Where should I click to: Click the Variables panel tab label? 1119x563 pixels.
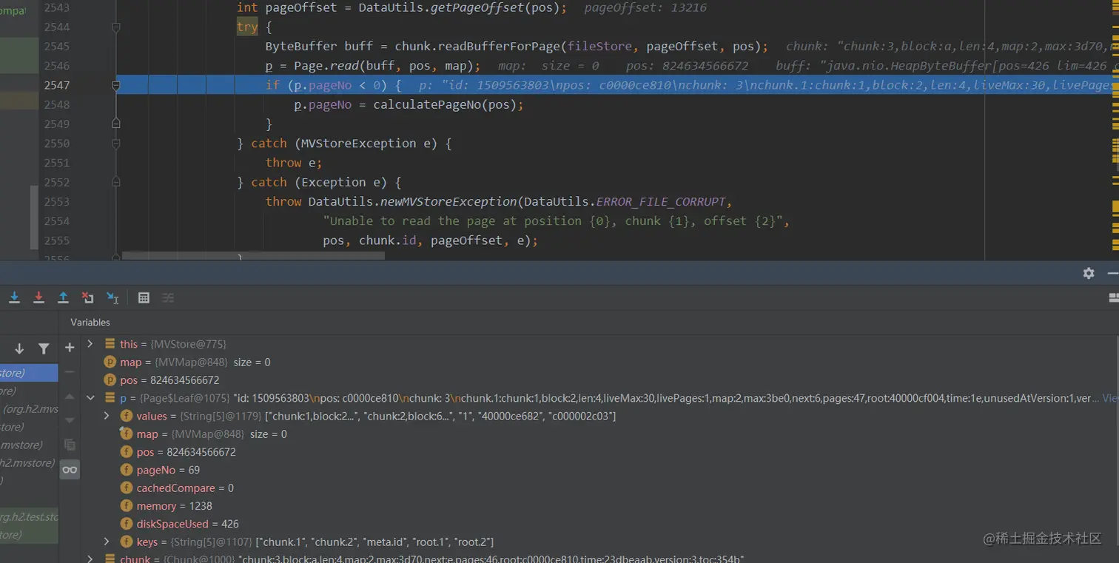click(x=90, y=323)
